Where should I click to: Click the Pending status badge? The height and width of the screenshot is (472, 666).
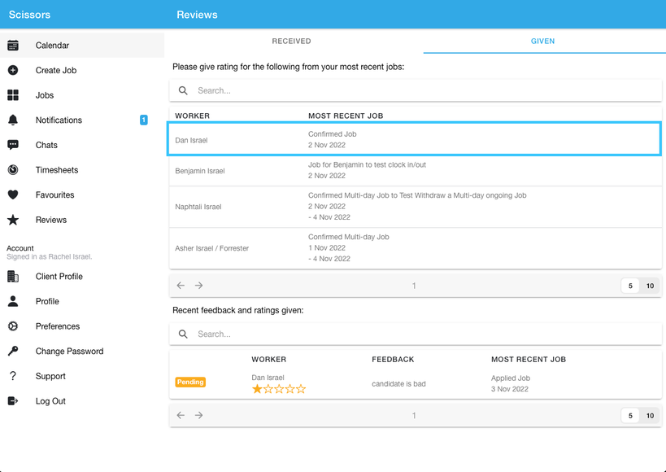(x=190, y=382)
